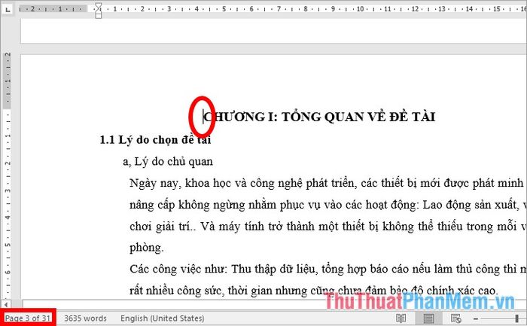Click the heading 1.1 Lý do chọn đề tài
Viewport: 527px width, 326px height.
click(x=155, y=139)
